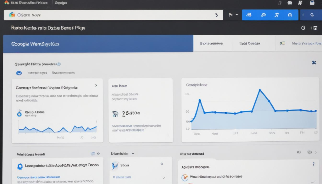Click the 'Ebmor Lfoıns' label
Viewport: 322px width, 184px height.
[35, 112]
